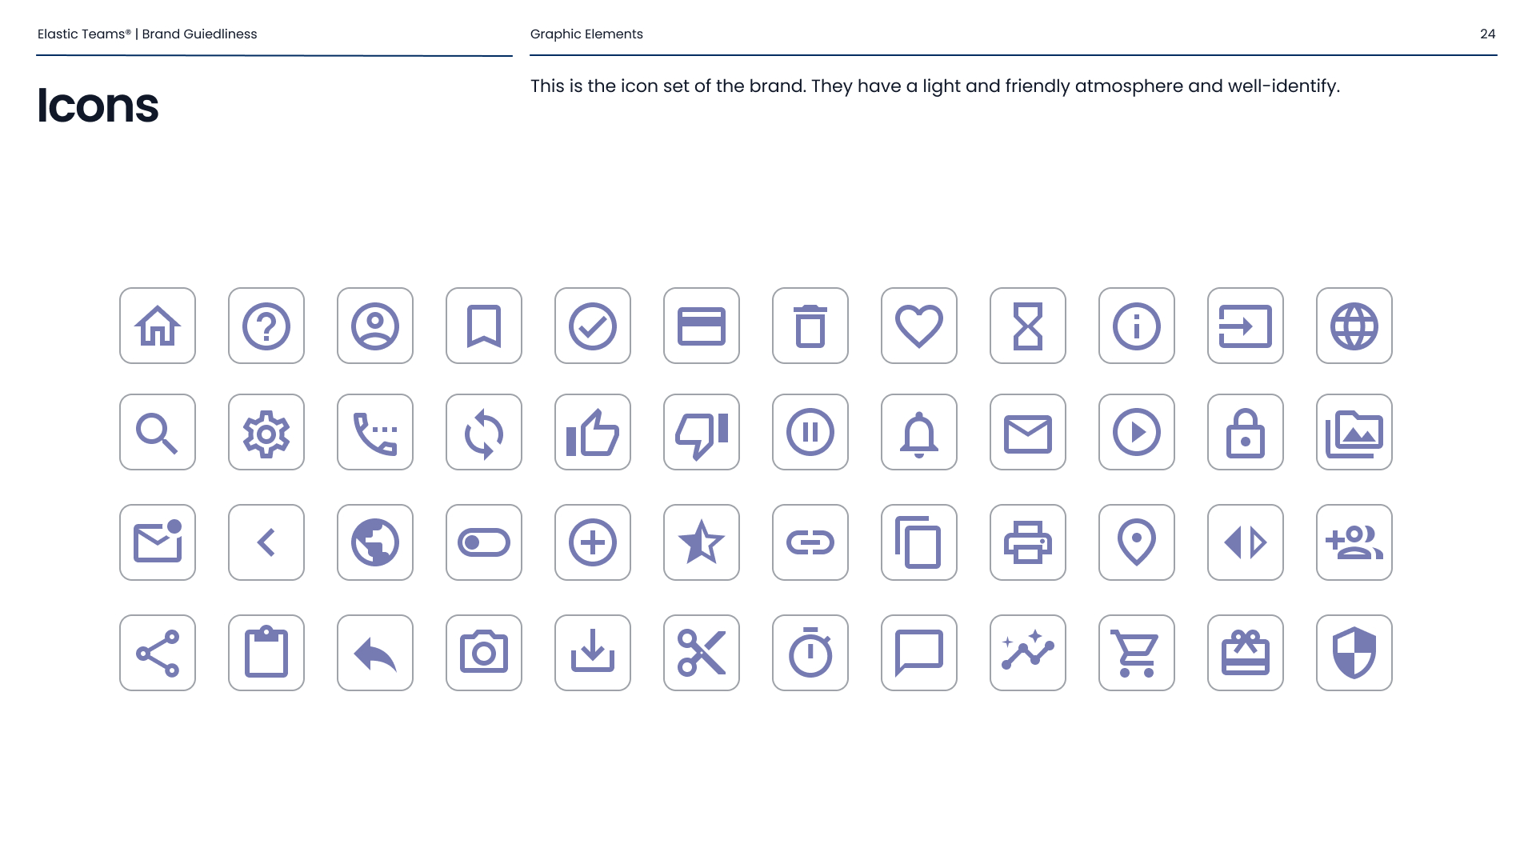Click the padlock icon
The width and height of the screenshot is (1536, 864).
click(x=1246, y=432)
